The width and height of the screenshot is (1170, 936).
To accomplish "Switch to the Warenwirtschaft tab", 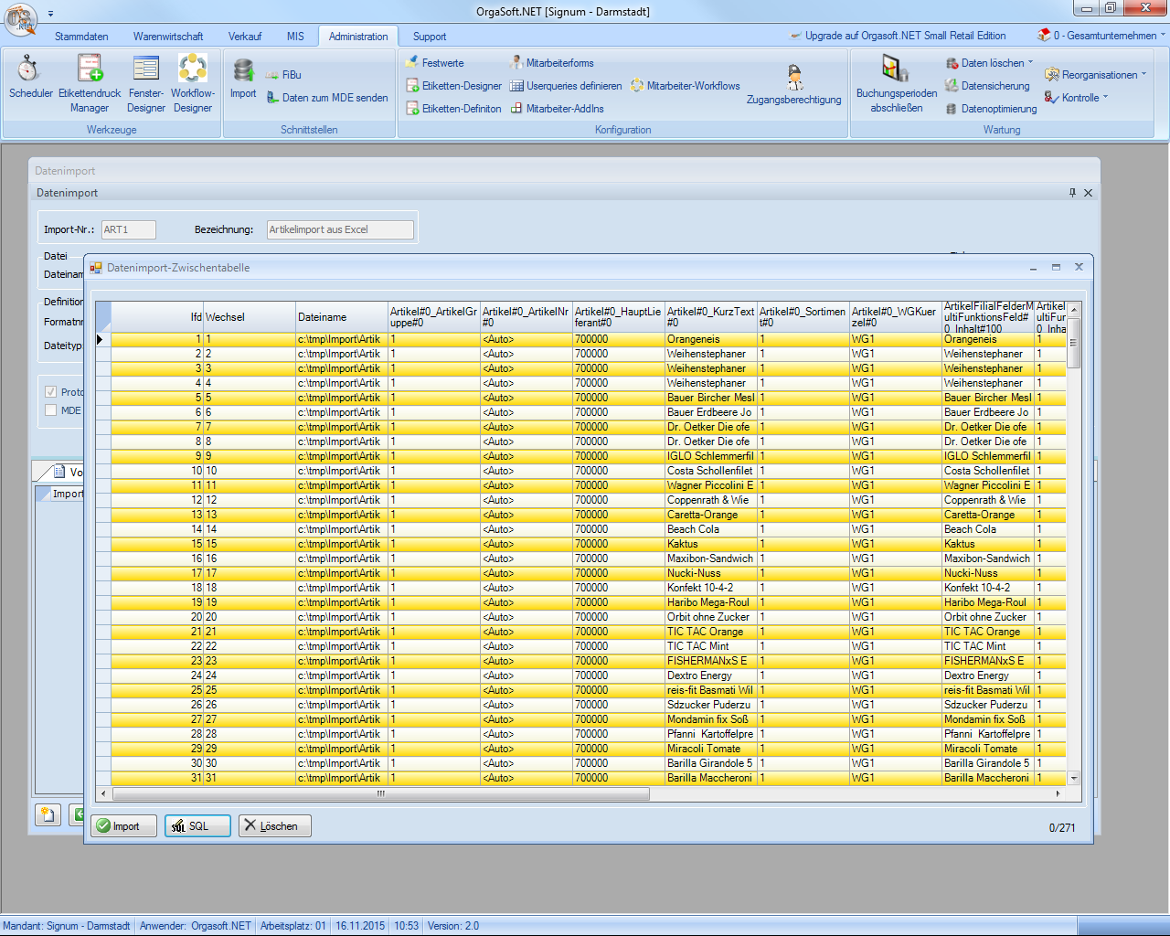I will pyautogui.click(x=168, y=37).
